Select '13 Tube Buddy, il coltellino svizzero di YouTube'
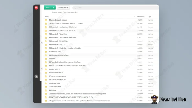192x108 pixels. pyautogui.click(x=65, y=62)
